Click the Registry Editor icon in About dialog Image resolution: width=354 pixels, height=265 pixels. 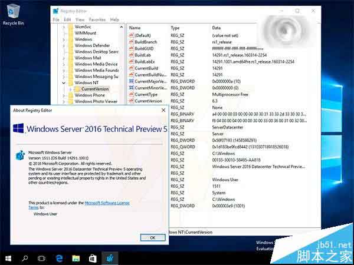(x=20, y=155)
